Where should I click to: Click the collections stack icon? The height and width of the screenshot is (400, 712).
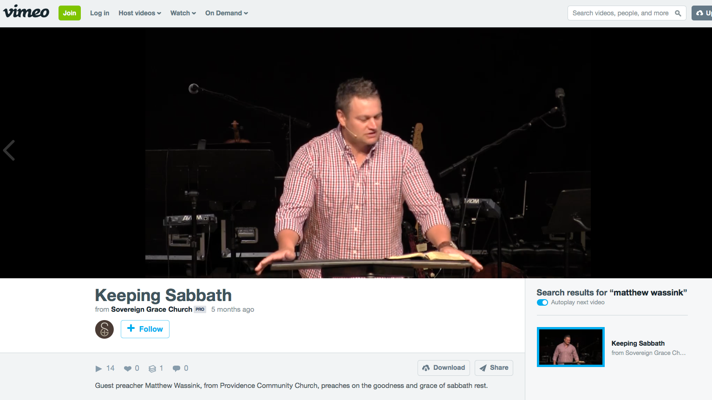tap(152, 368)
